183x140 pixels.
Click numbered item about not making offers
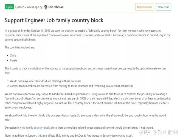44,81
